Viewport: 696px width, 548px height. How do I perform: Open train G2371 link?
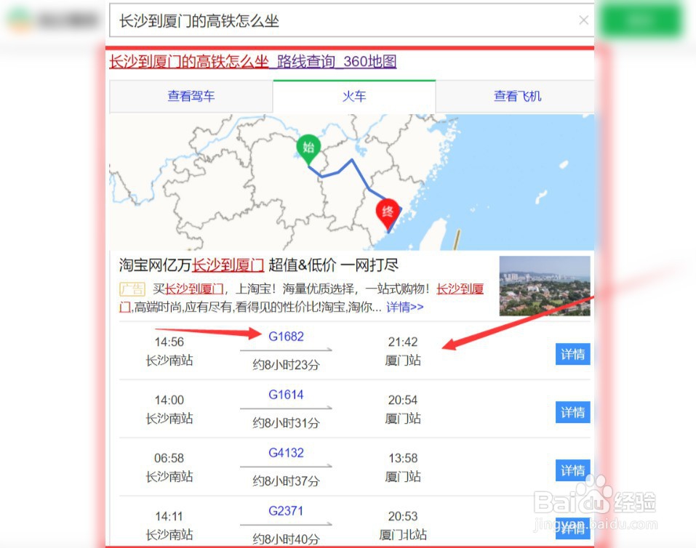(286, 511)
